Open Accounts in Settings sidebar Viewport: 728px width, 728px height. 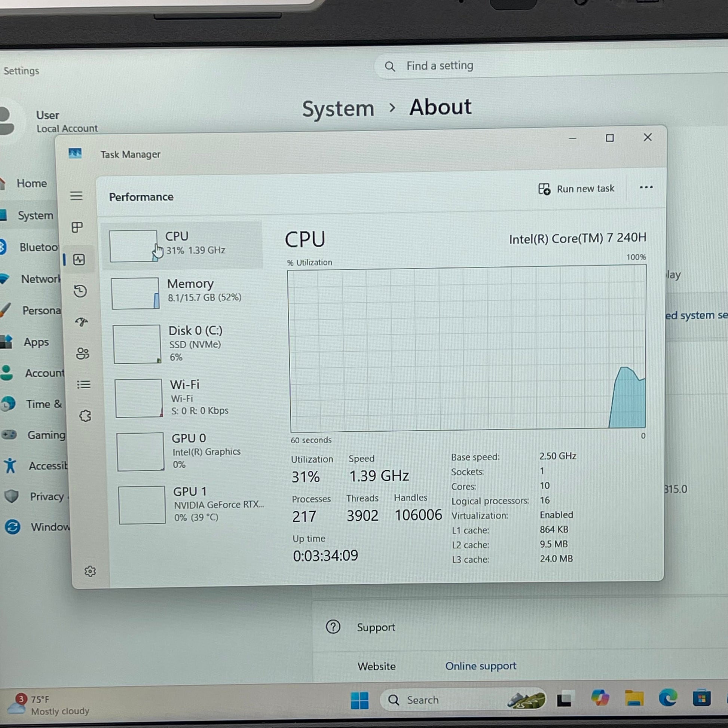[x=33, y=373]
